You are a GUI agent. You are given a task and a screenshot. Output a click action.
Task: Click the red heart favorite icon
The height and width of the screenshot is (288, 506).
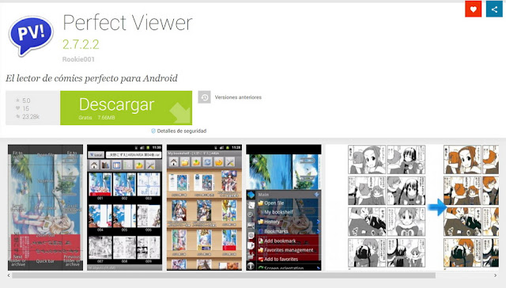point(473,9)
